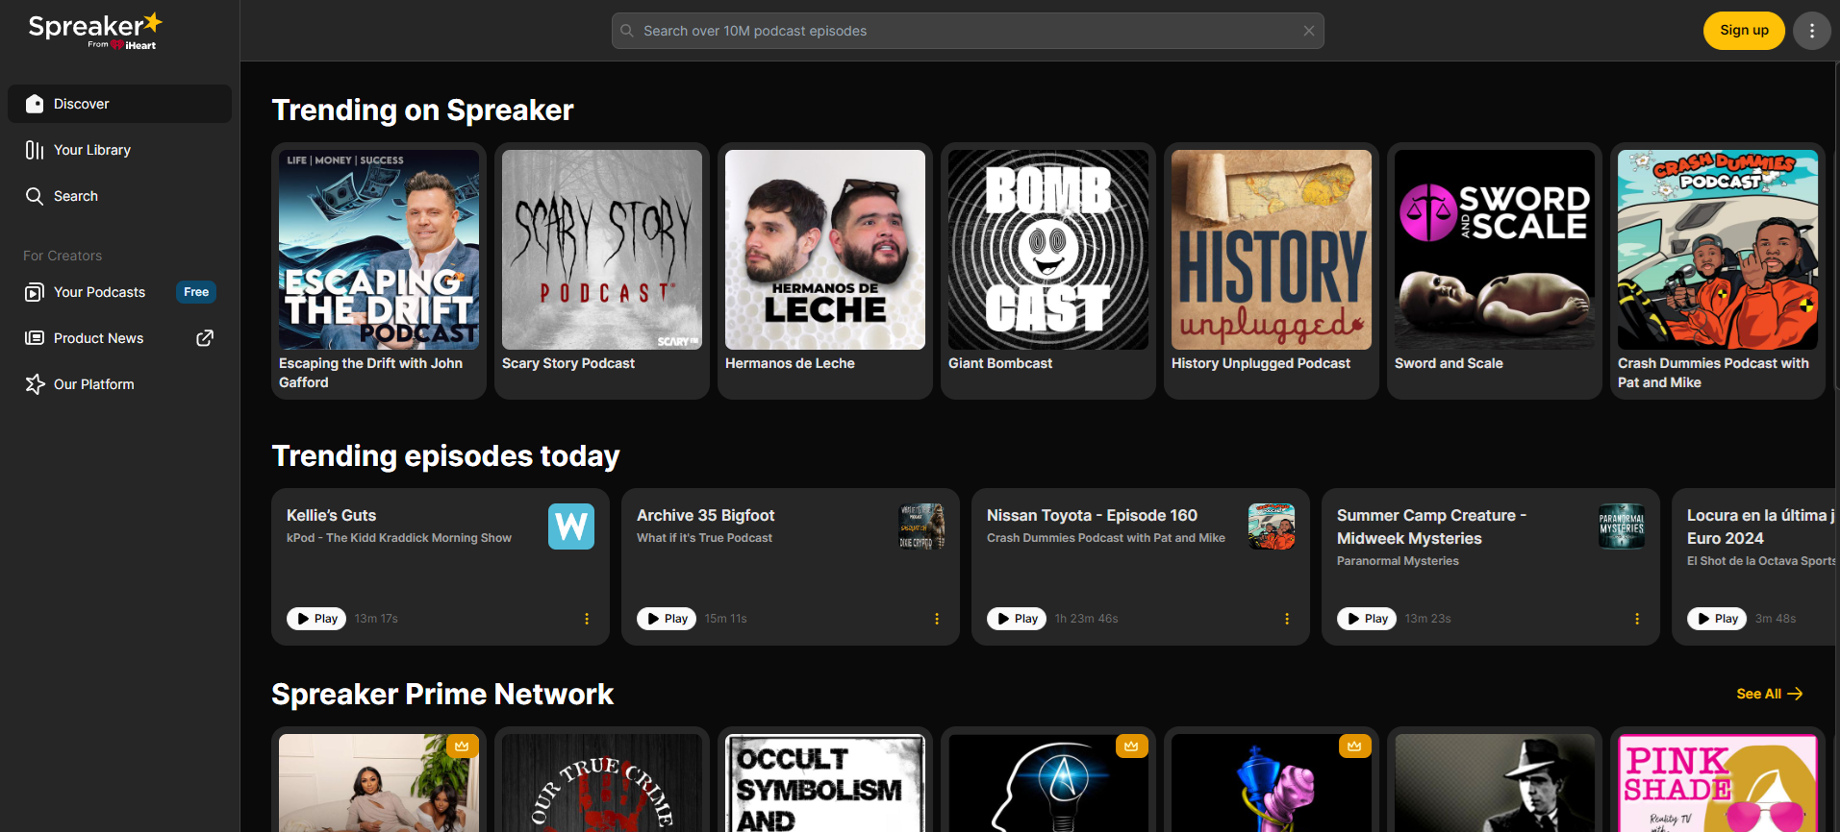
Task: Click the Sign up button
Action: [1744, 31]
